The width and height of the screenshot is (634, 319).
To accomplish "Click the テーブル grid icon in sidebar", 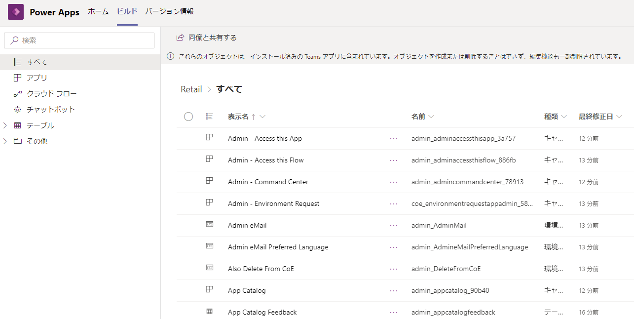I will [x=17, y=125].
